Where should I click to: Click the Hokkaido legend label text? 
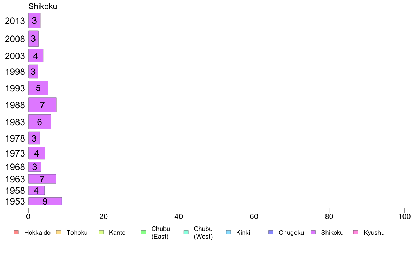click(37, 233)
